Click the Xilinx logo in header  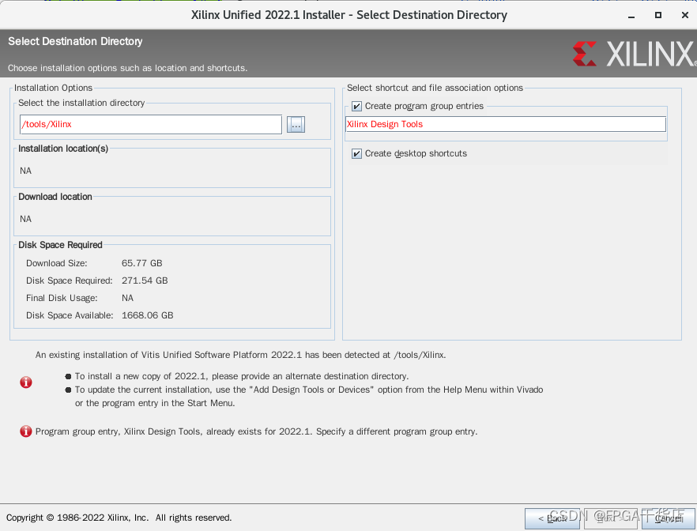tap(634, 54)
